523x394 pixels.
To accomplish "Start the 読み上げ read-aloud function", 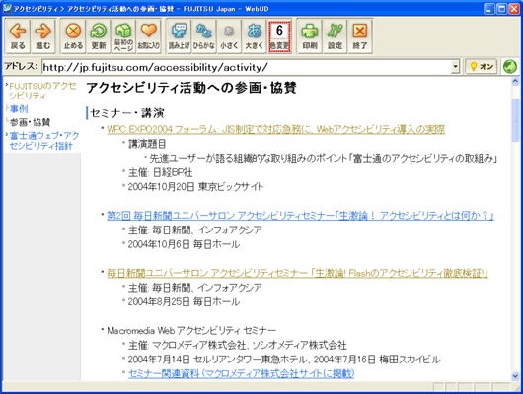I will (x=179, y=36).
